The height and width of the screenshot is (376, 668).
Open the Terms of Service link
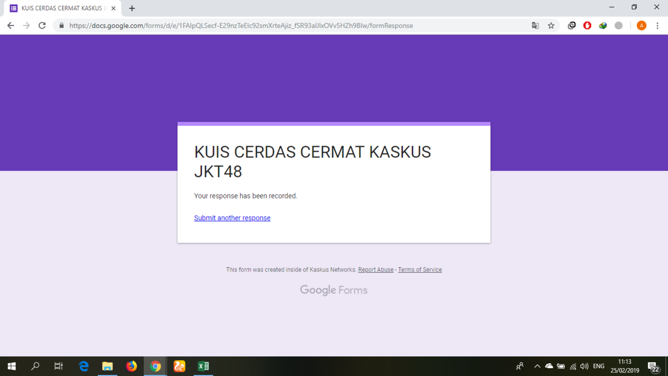[x=420, y=269]
